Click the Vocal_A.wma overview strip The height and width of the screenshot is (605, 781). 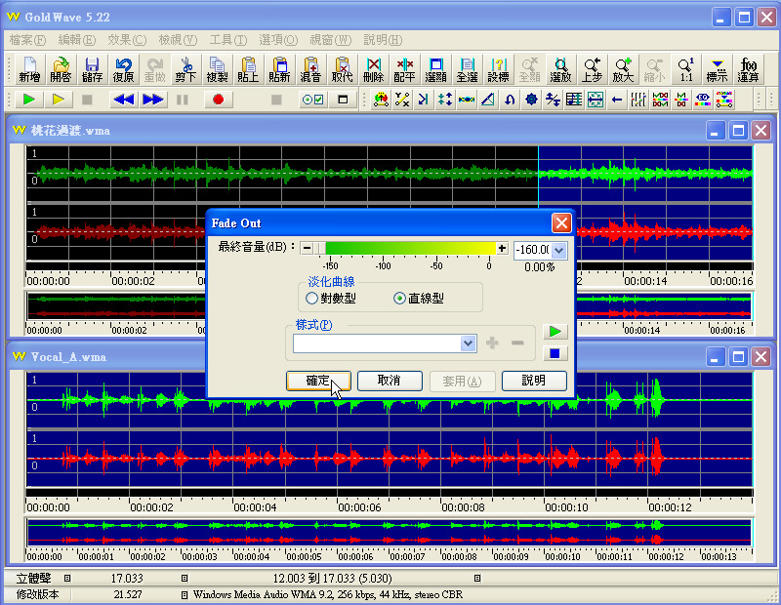(x=390, y=532)
